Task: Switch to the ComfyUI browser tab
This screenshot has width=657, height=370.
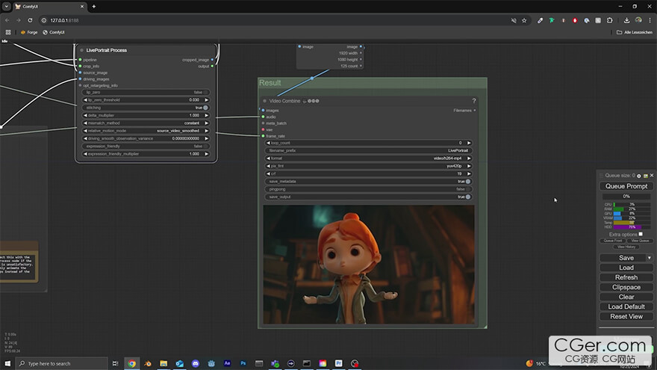Action: (49, 7)
